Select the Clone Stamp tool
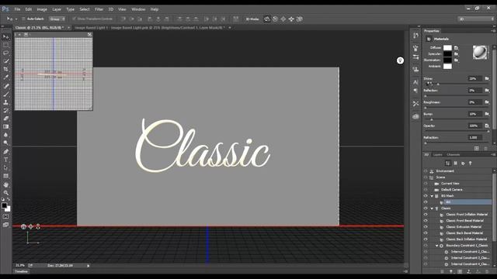Screen dimensions: 497x279 [5, 102]
